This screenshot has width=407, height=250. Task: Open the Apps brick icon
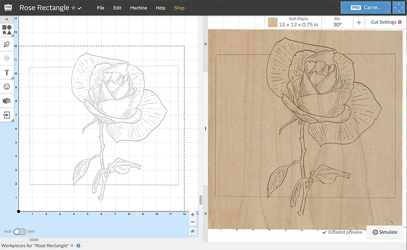[x=7, y=101]
